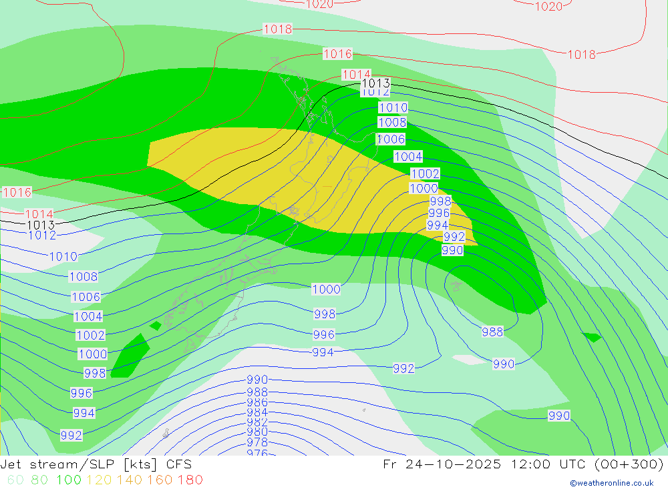Click the red 1018 label at top right

pos(582,55)
